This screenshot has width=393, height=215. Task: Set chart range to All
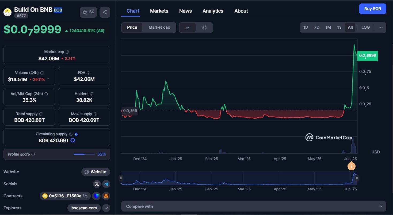[x=350, y=27]
